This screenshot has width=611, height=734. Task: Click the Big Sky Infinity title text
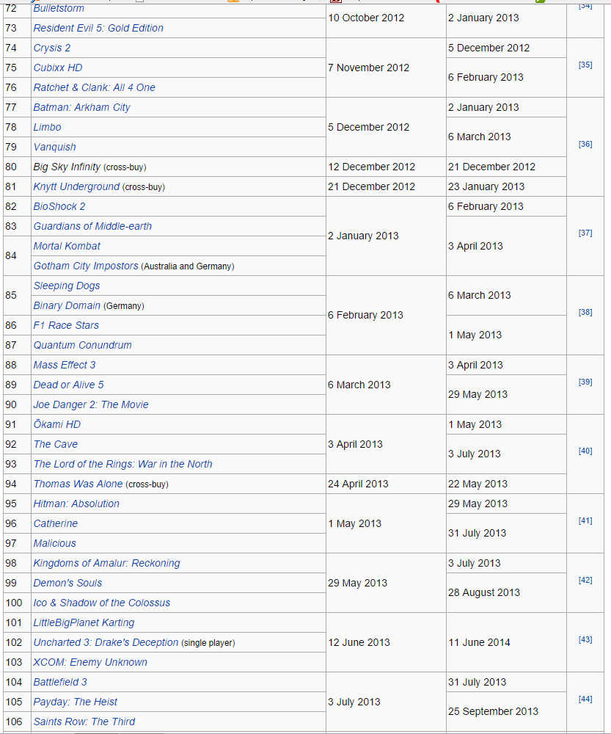[67, 167]
